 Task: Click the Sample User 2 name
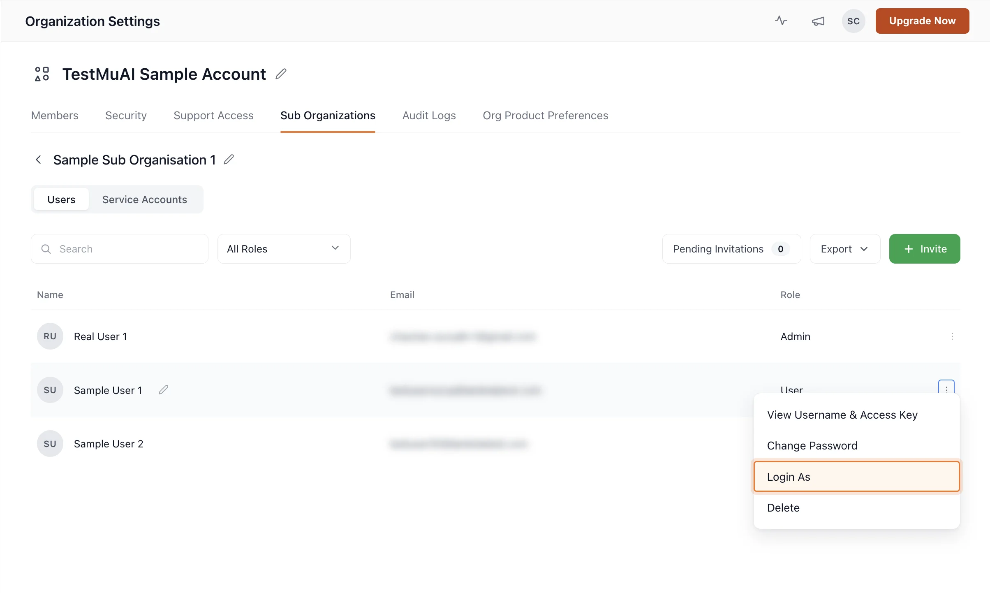tap(109, 444)
